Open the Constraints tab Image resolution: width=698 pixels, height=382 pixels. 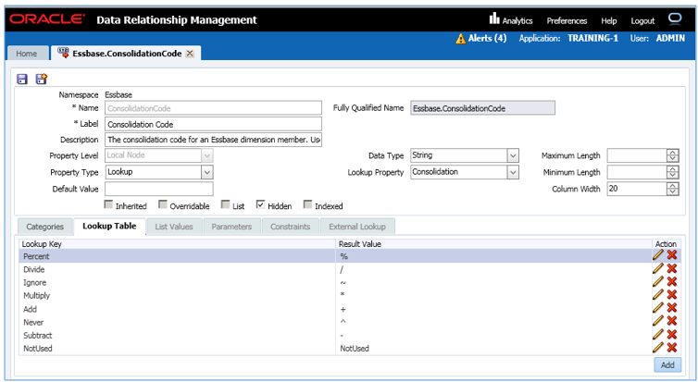pyautogui.click(x=291, y=227)
